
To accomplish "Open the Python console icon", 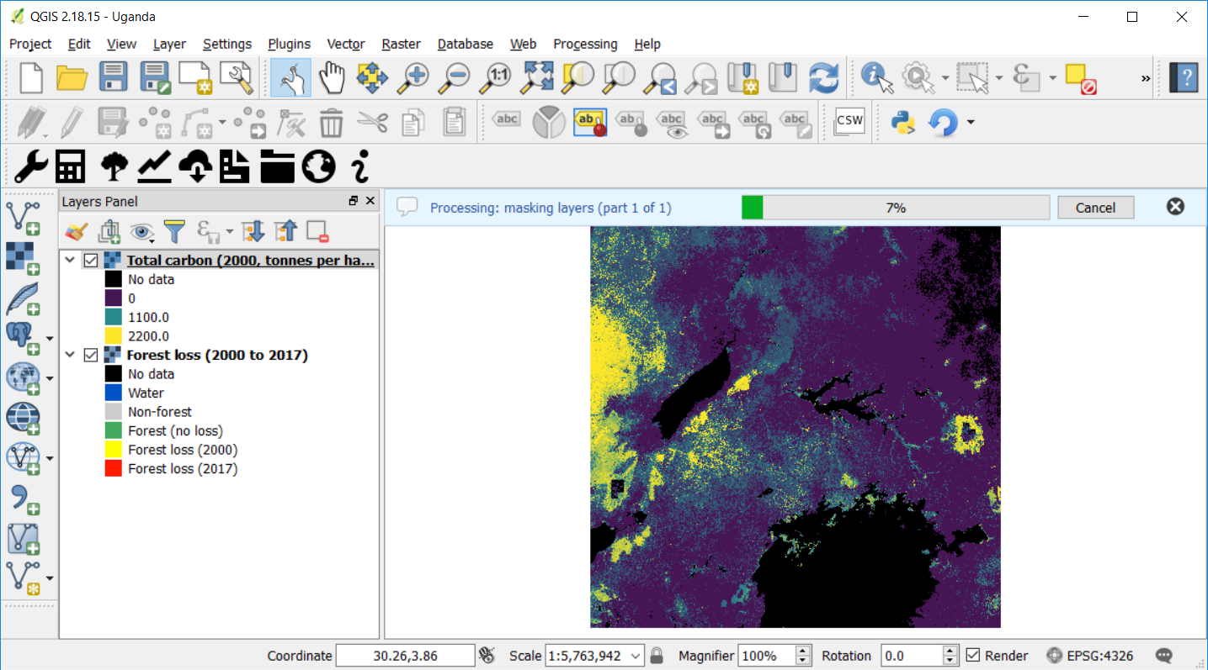I will (x=902, y=123).
